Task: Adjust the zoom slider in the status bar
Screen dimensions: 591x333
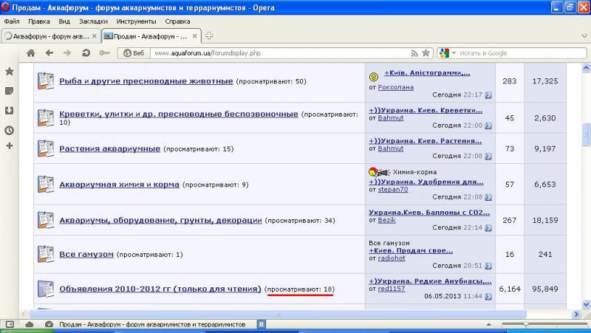Action: click(x=525, y=324)
